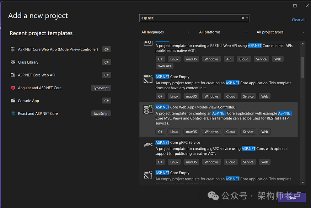Select ASP.NET Core Web App (Model-View-Controller) result title
Image resolution: width=311 pixels, height=208 pixels.
[x=195, y=107]
